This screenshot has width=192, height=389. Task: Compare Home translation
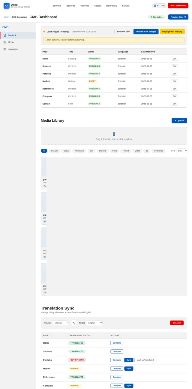pos(117,343)
